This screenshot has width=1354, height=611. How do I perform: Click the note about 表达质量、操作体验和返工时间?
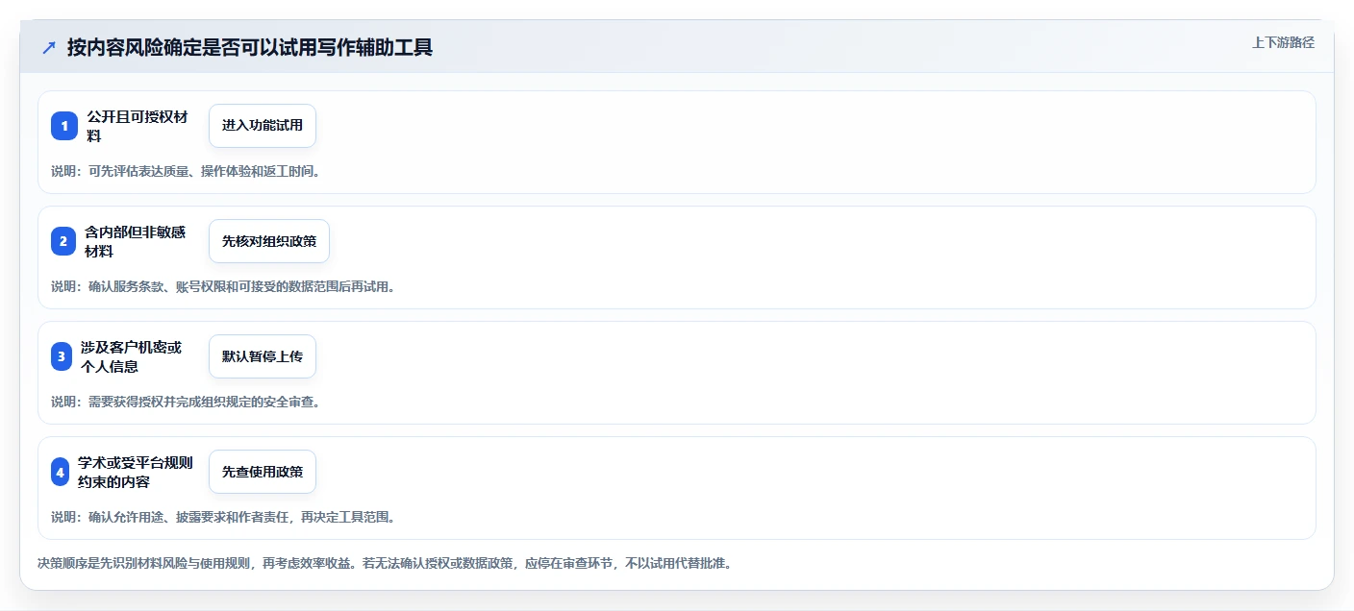(186, 171)
